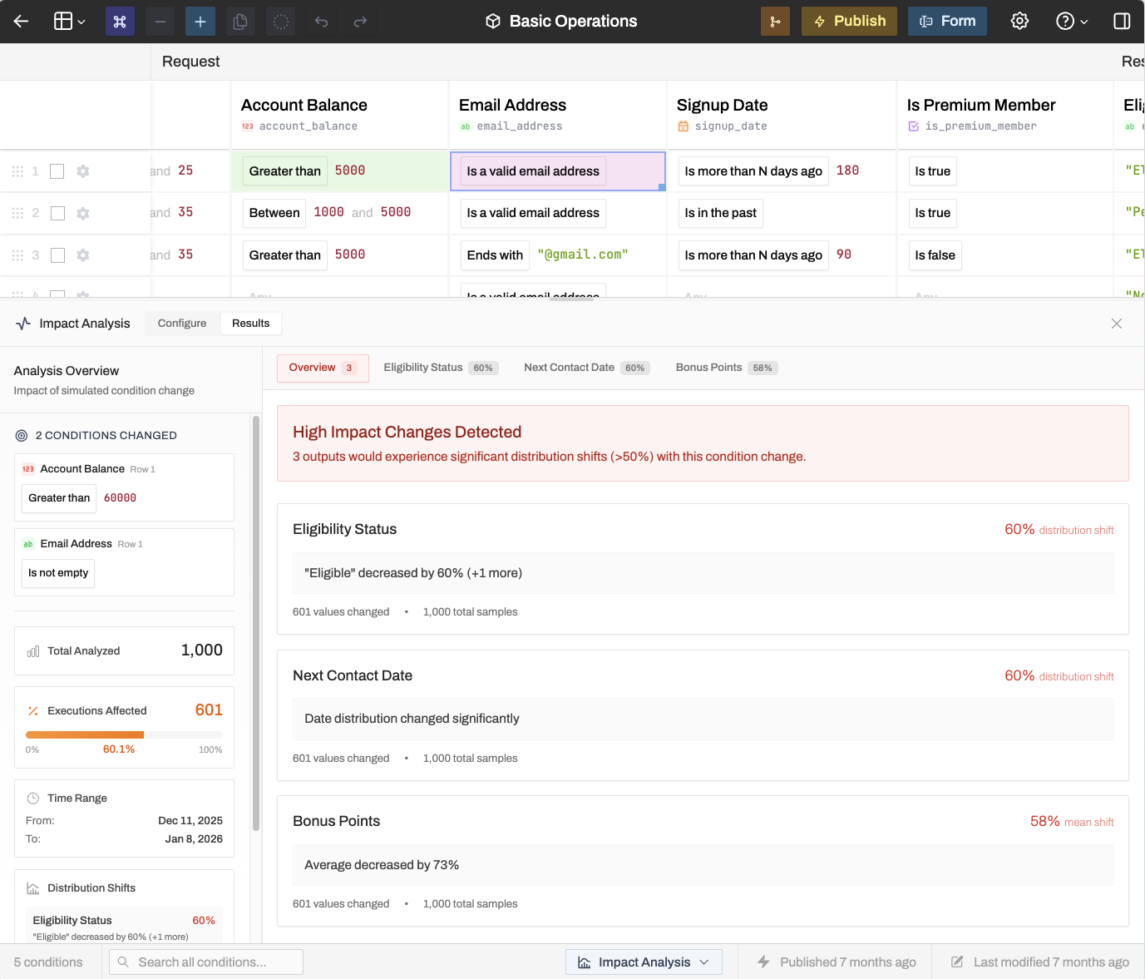This screenshot has height=979, width=1145.
Task: Open the Eligibility Status results tab
Action: [440, 368]
